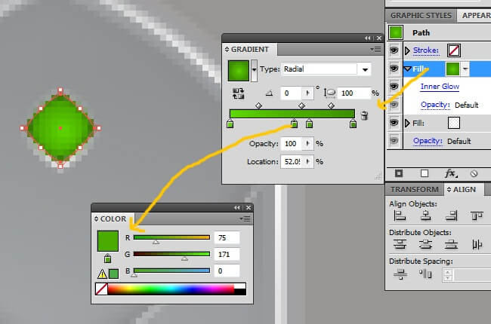This screenshot has width=491, height=324.
Task: Click the gradient fill preview box
Action: (238, 71)
